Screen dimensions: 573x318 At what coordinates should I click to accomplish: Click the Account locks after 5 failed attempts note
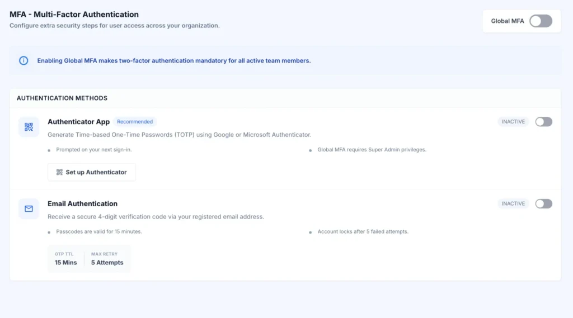(x=363, y=231)
